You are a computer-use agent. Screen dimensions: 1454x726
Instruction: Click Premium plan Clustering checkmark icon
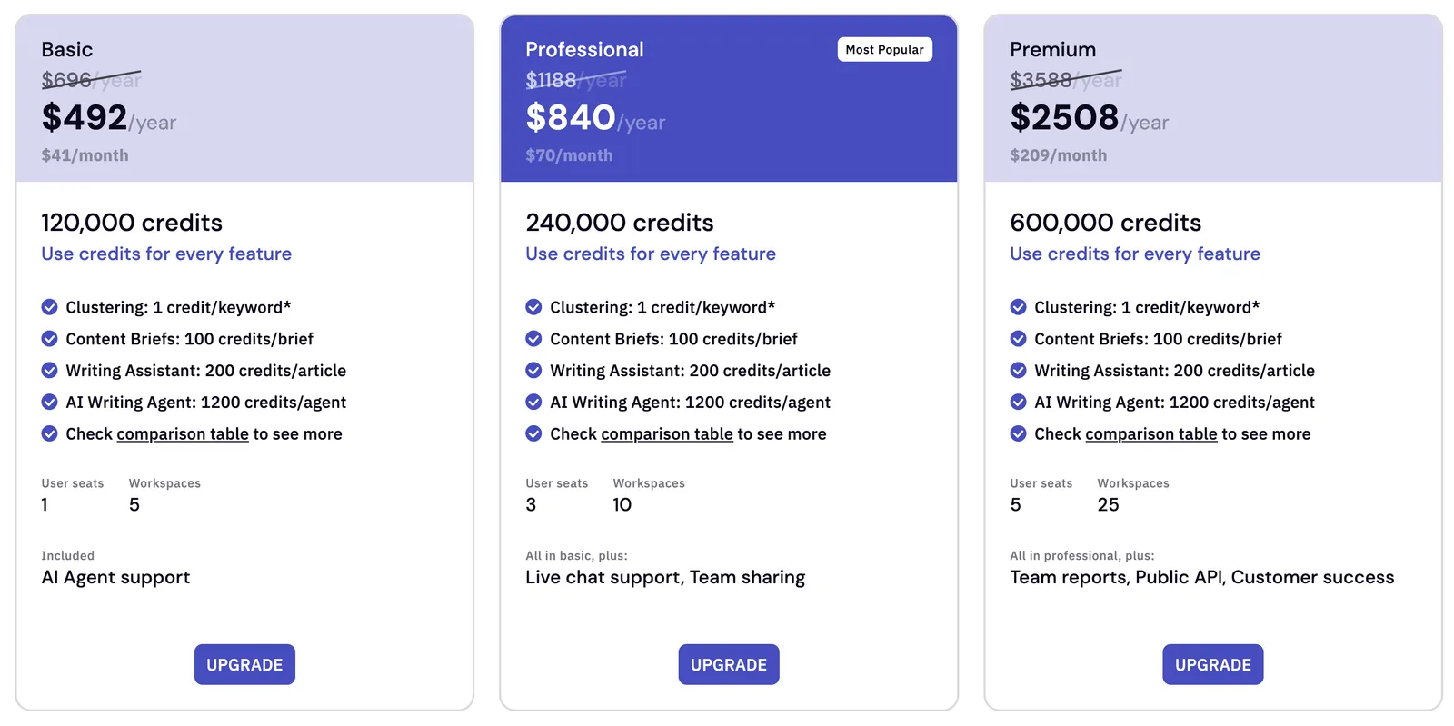click(x=1019, y=307)
